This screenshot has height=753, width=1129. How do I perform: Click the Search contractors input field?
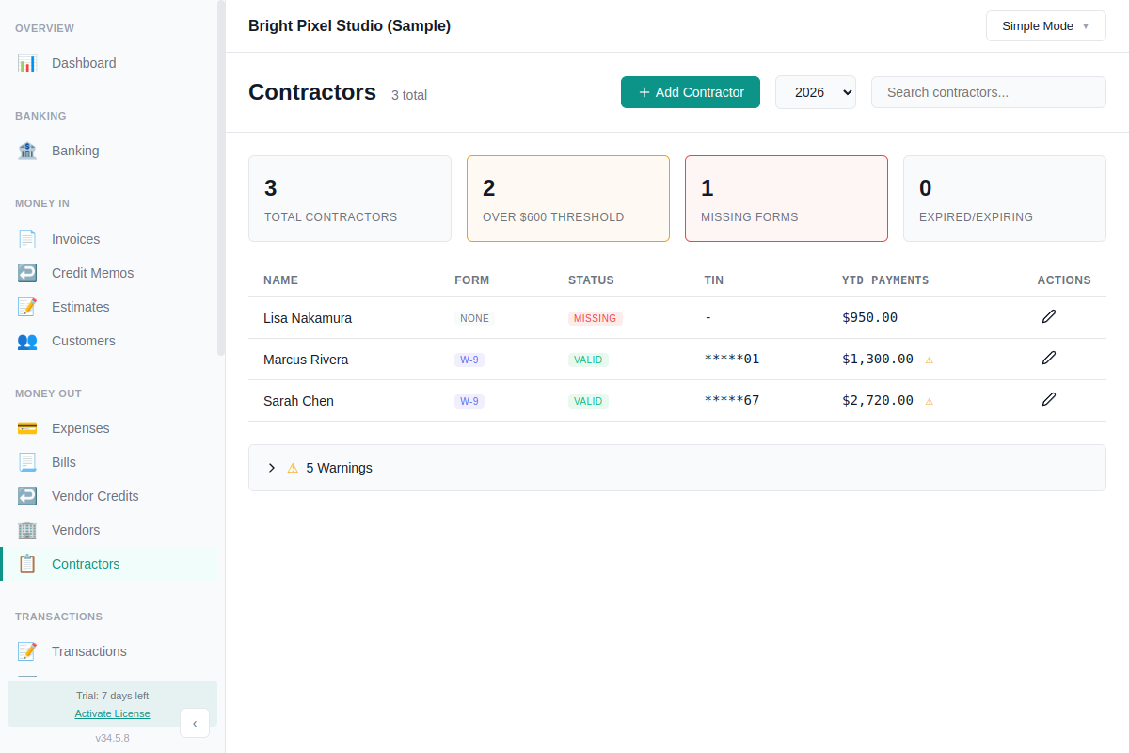(988, 92)
